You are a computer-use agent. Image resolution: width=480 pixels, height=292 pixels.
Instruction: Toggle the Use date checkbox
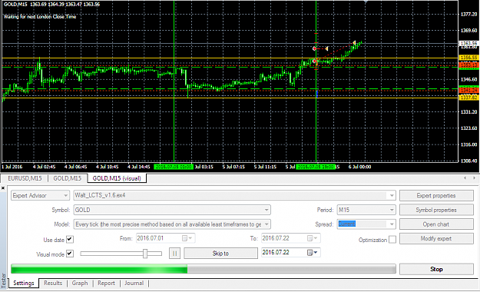coord(70,239)
